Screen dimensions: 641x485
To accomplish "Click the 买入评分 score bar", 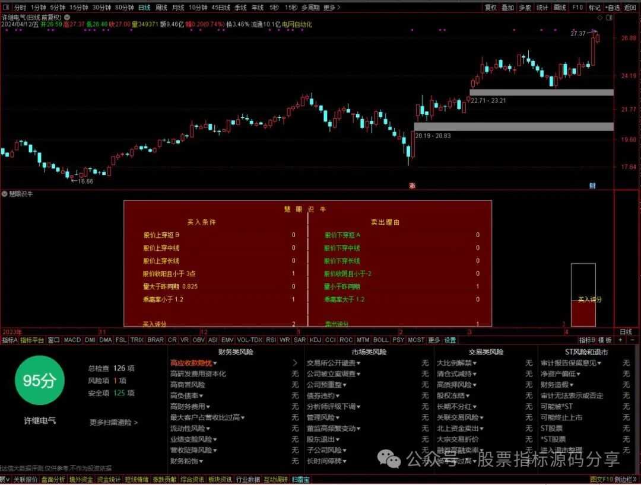I will (583, 295).
